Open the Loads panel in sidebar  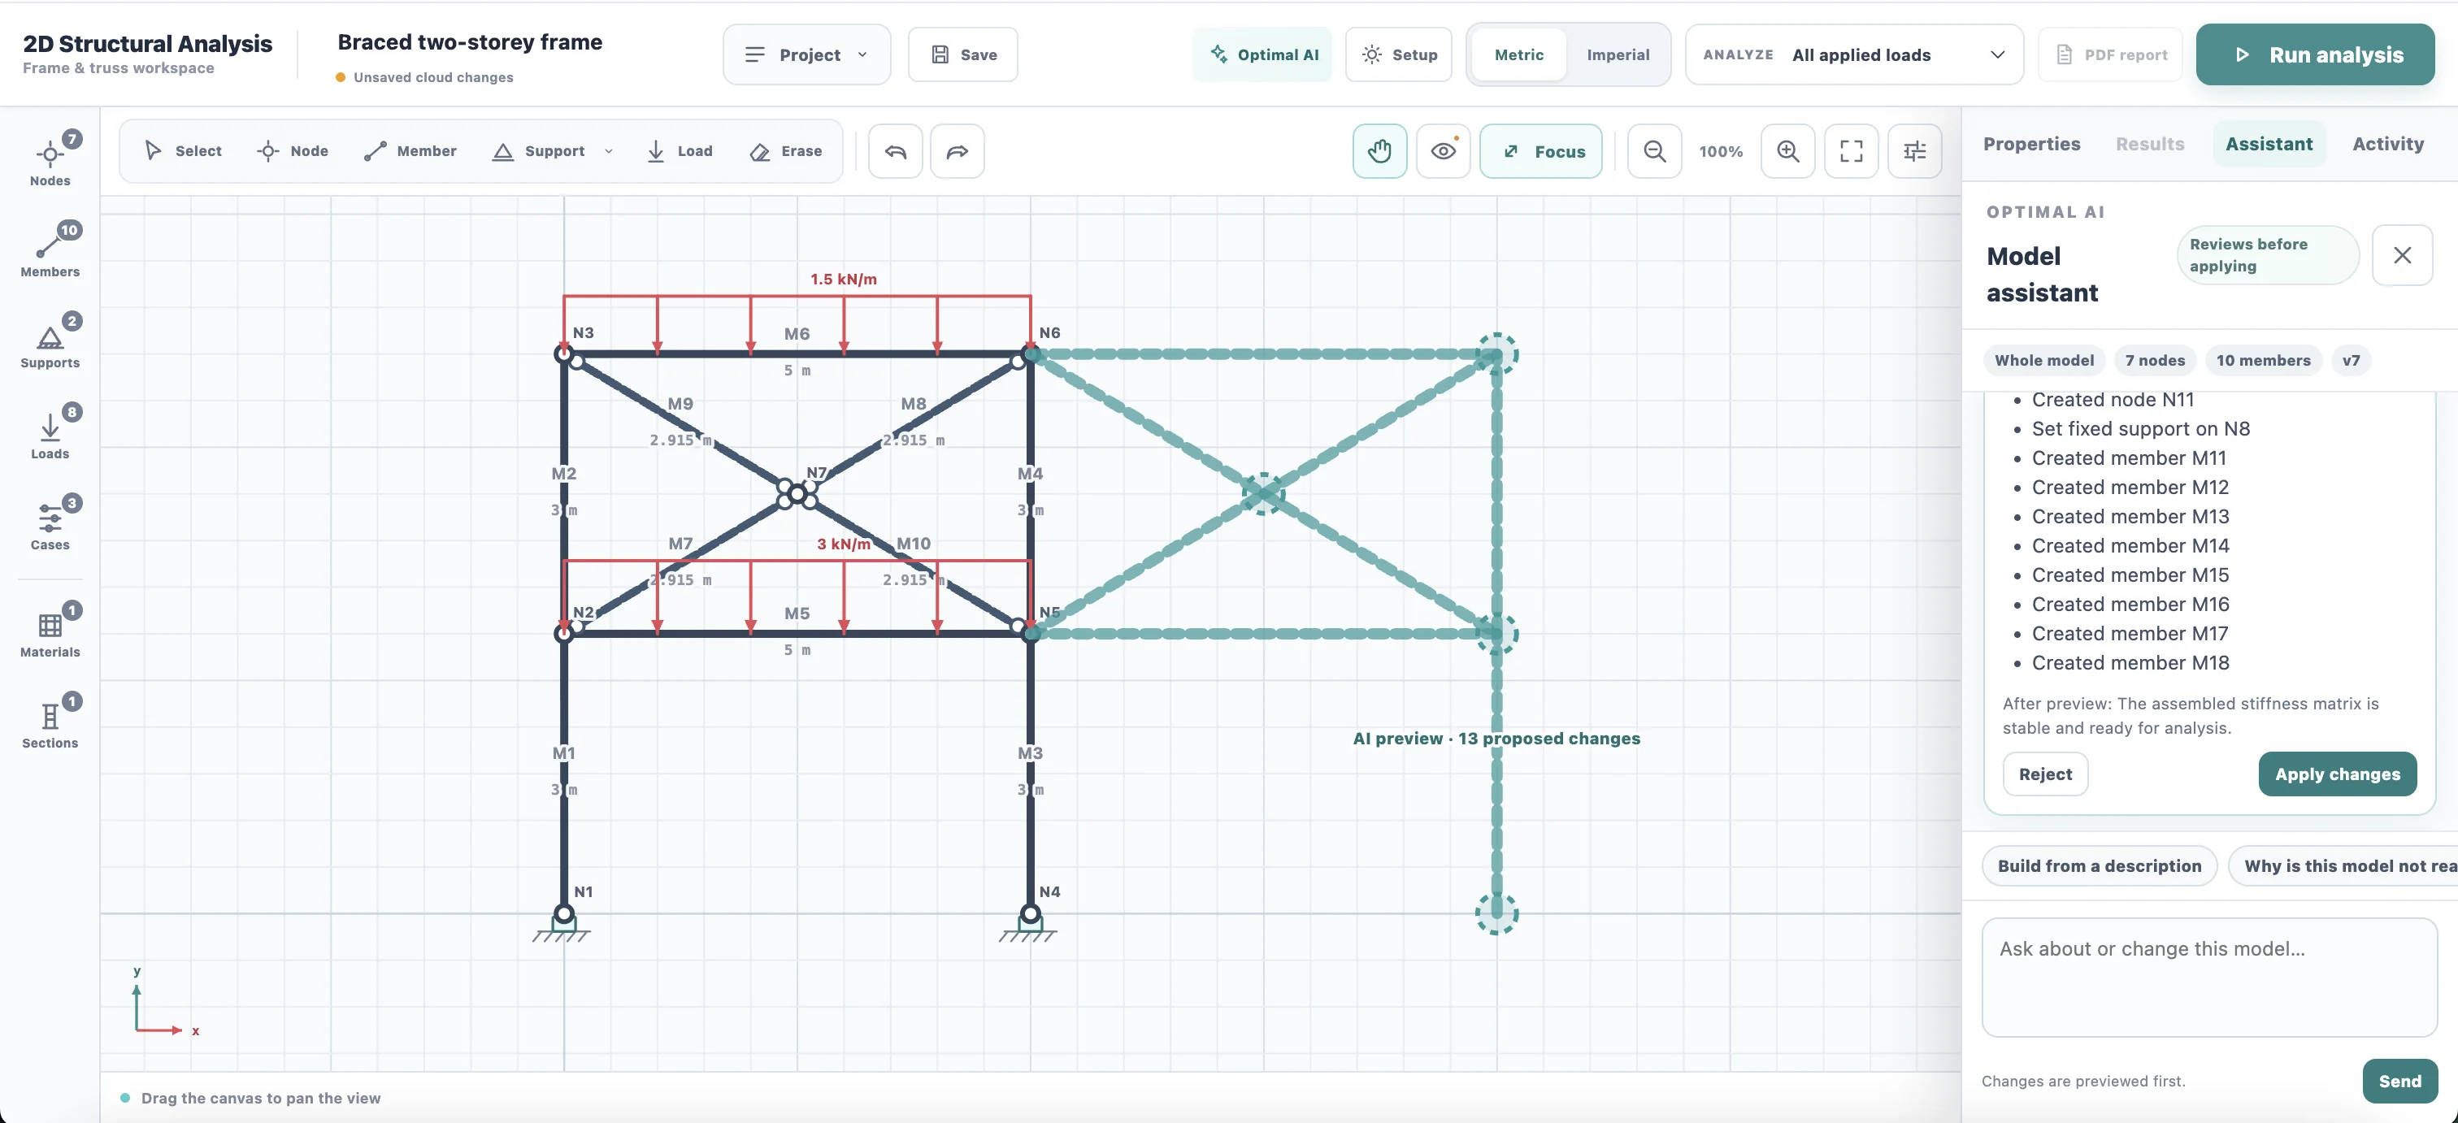50,432
